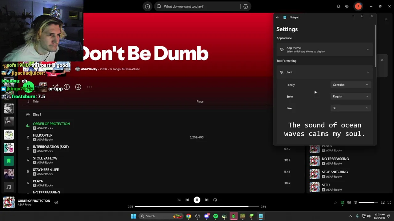394x221 pixels.
Task: Open A$AP Rocky link in now-playing bar
Action: (x=25, y=205)
